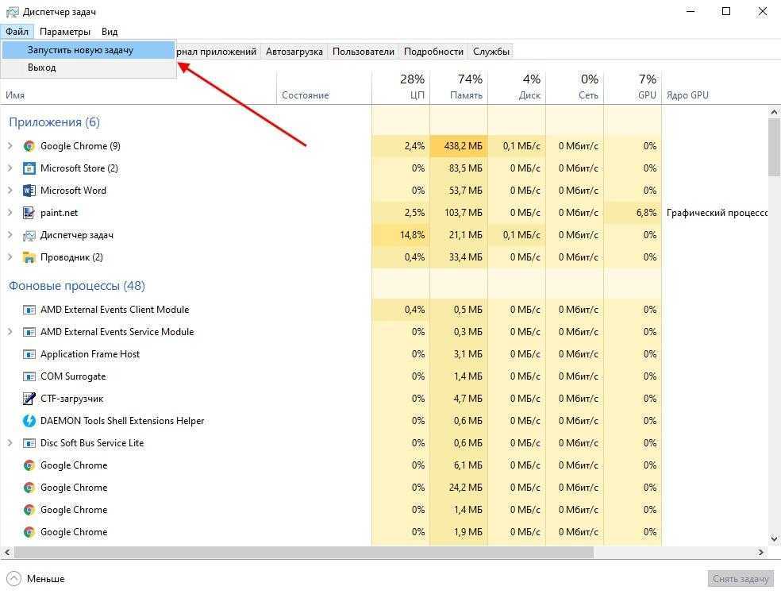Click the vertical scrollbar up arrow
Image resolution: width=781 pixels, height=598 pixels.
pos(774,112)
